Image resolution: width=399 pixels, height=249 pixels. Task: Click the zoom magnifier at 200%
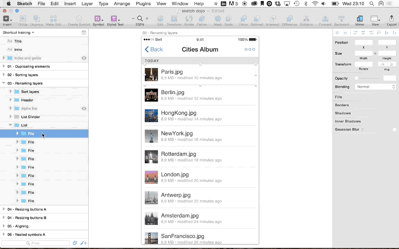pyautogui.click(x=140, y=18)
